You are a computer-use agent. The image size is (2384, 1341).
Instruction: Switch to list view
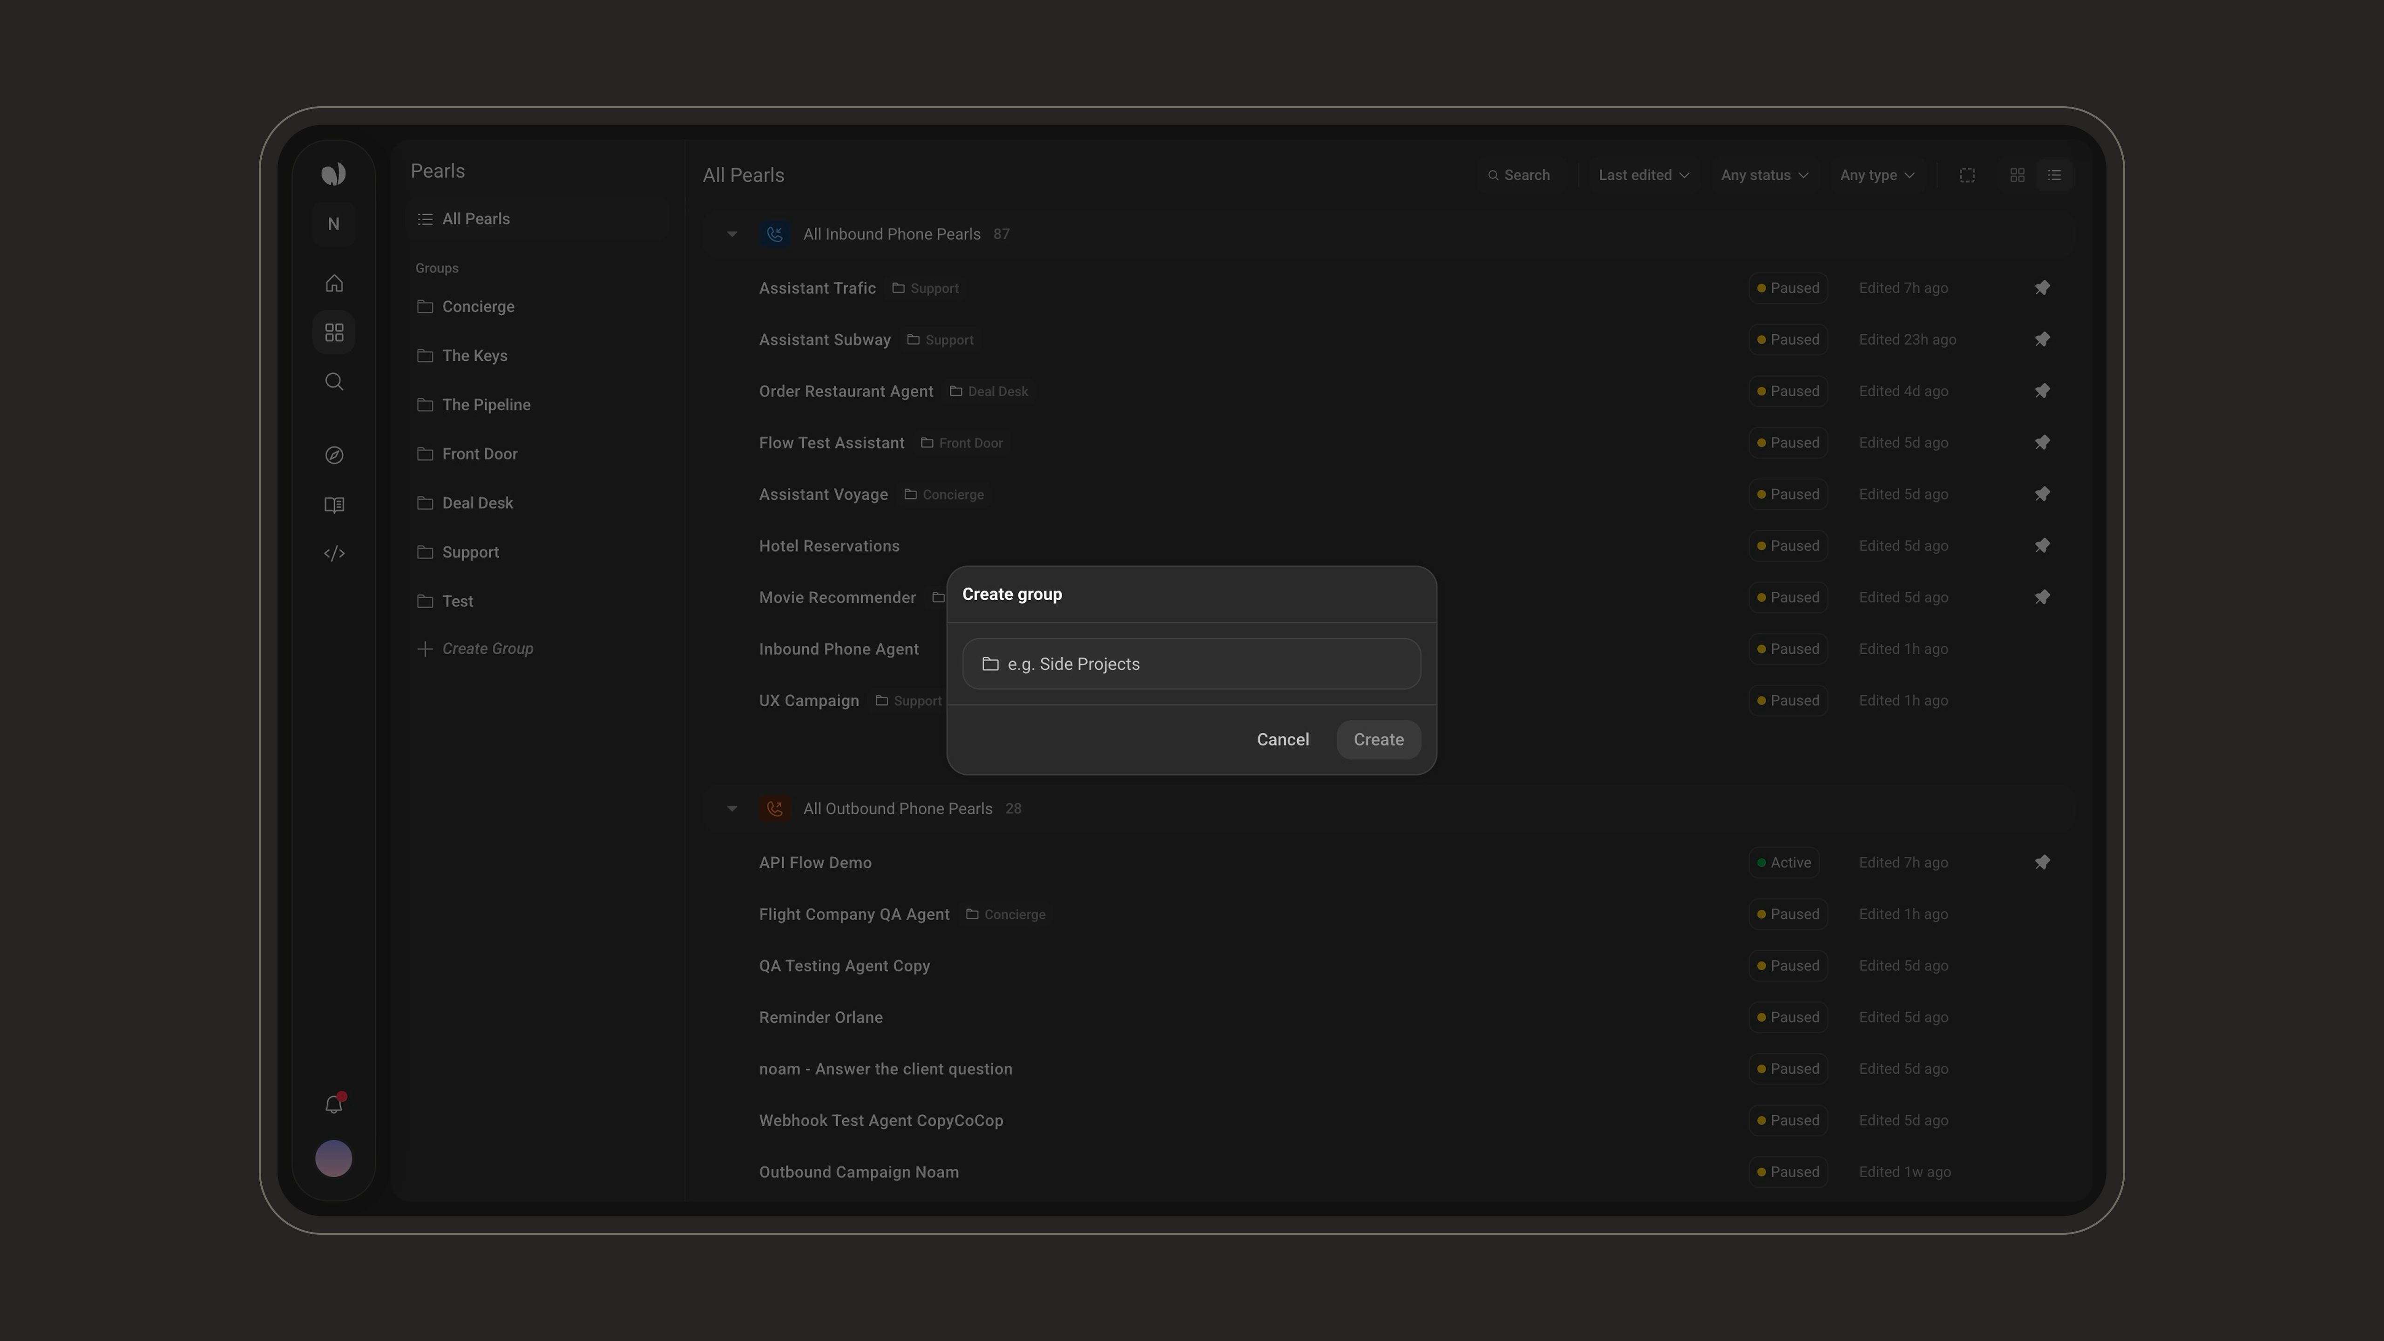(2054, 175)
